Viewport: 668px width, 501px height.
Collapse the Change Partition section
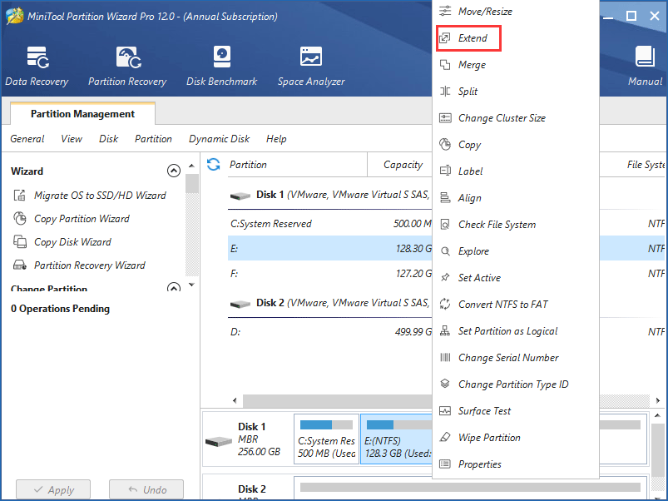[173, 287]
